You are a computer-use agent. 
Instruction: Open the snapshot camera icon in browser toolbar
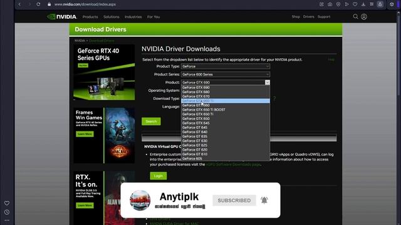click(330, 4)
